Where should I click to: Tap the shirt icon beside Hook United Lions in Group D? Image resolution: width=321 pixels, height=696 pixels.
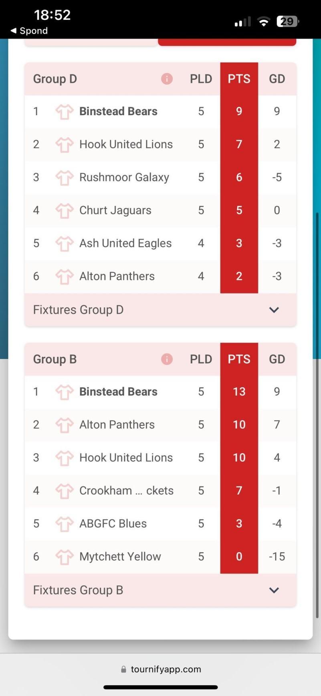click(x=64, y=144)
